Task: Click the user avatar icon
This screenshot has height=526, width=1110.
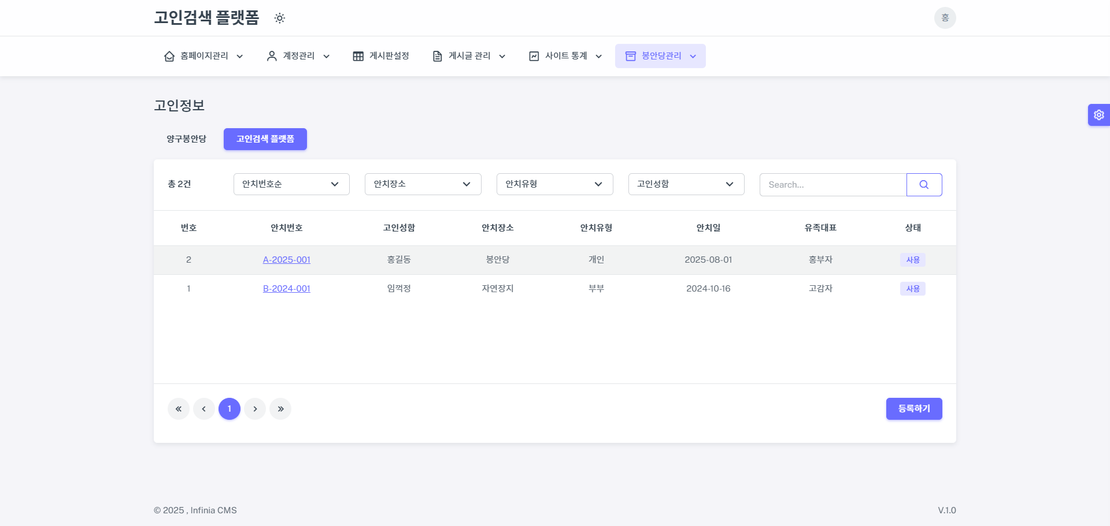Action: [x=945, y=18]
